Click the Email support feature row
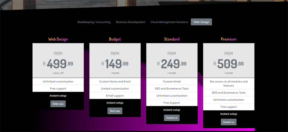This screenshot has width=288, height=132. 115,96
